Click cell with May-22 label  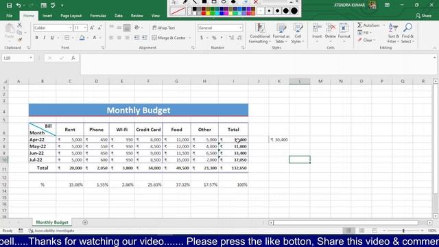[43, 146]
